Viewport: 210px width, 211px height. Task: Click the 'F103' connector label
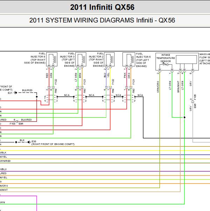coord(12,124)
